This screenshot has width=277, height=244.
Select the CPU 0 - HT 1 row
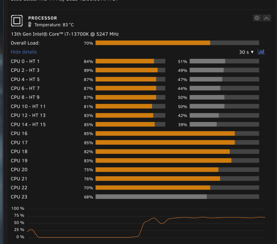(135, 61)
